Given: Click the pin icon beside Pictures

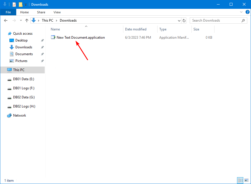Looking at the screenshot, I should pyautogui.click(x=42, y=61).
